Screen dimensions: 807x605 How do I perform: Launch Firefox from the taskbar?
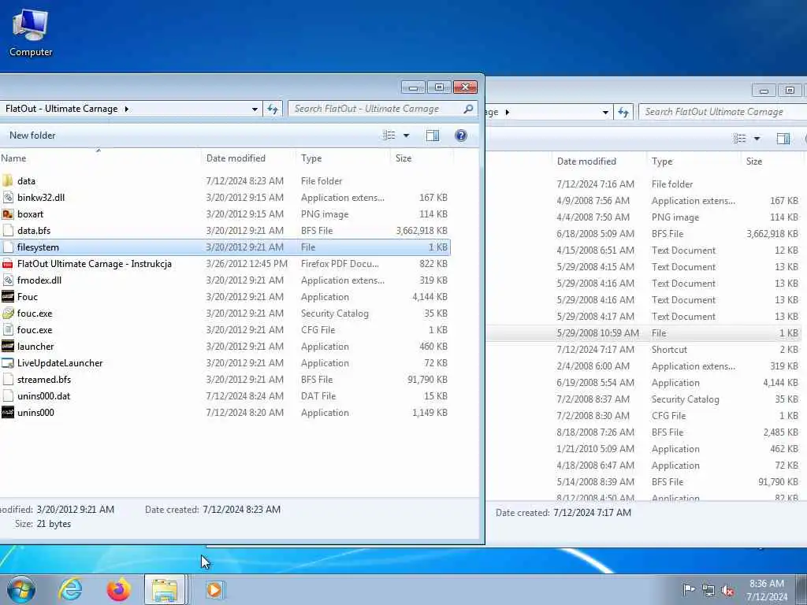118,589
